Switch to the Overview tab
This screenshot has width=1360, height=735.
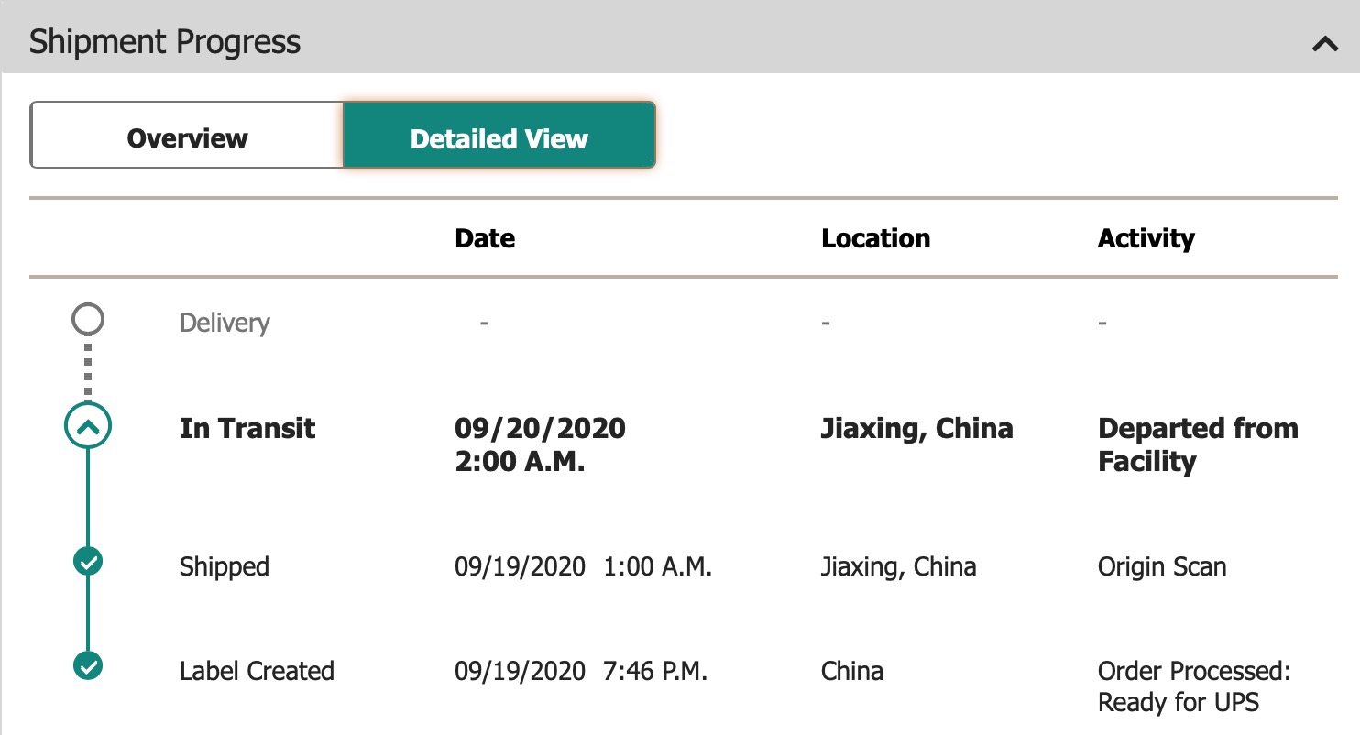coord(187,138)
